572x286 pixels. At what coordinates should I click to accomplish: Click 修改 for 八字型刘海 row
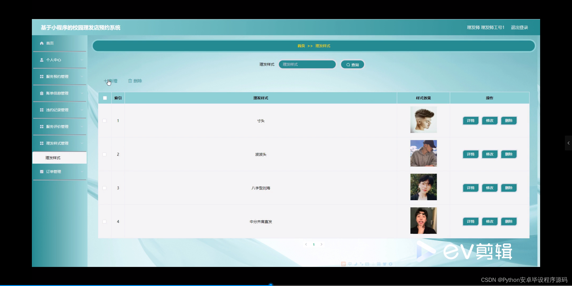coord(490,188)
